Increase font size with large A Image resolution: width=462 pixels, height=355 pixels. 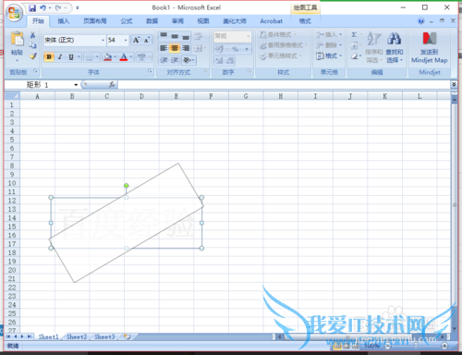tap(136, 40)
